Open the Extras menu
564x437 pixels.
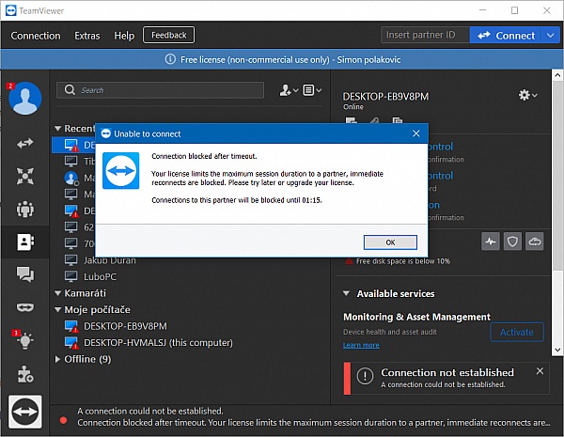click(x=86, y=36)
